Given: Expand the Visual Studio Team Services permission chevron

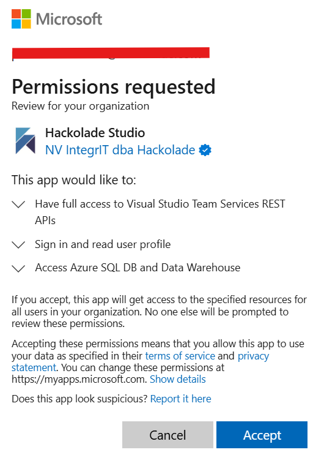Looking at the screenshot, I should 18,204.
